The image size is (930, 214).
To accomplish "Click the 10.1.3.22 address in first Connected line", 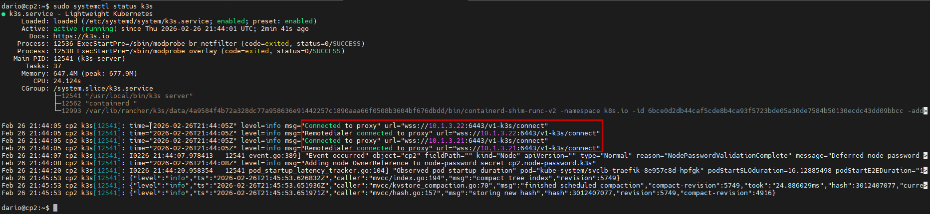I will (x=447, y=126).
